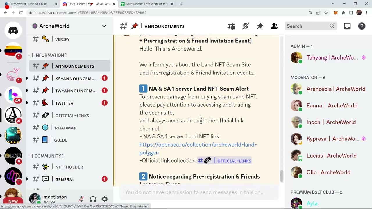372x209 pixels.
Task: Open meetjason user avatar panel
Action: coord(35,199)
